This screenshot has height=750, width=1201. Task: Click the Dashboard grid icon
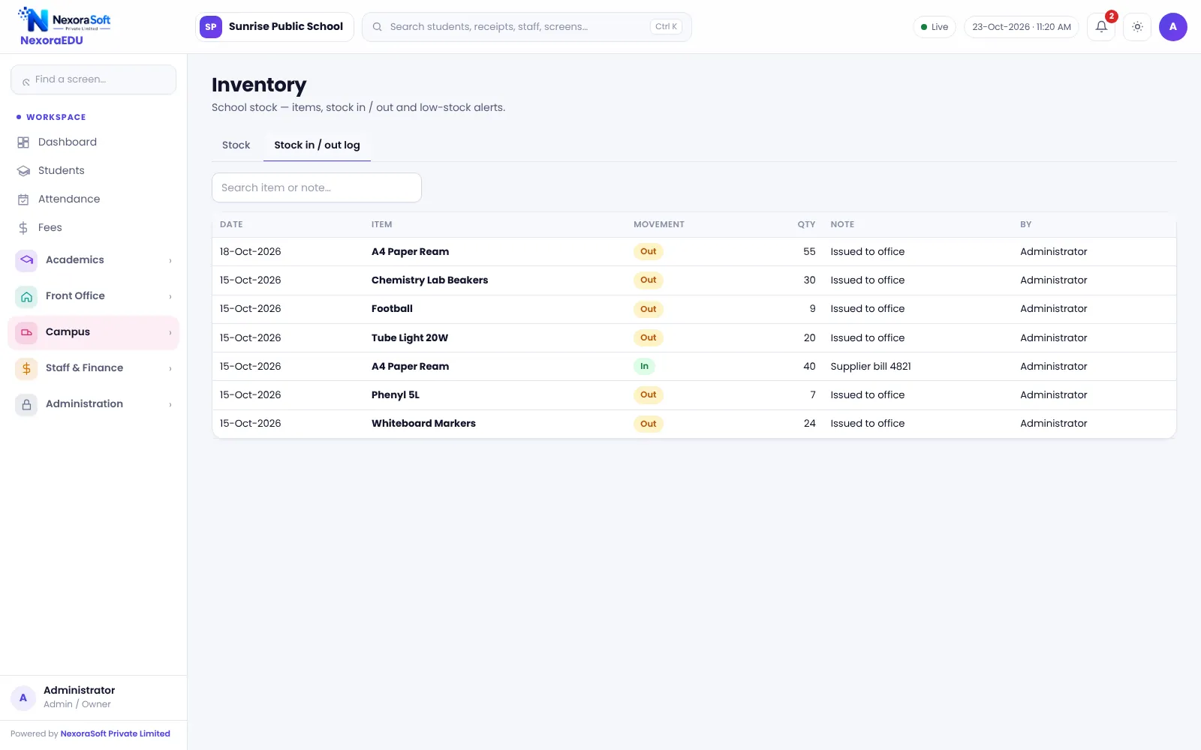(23, 142)
